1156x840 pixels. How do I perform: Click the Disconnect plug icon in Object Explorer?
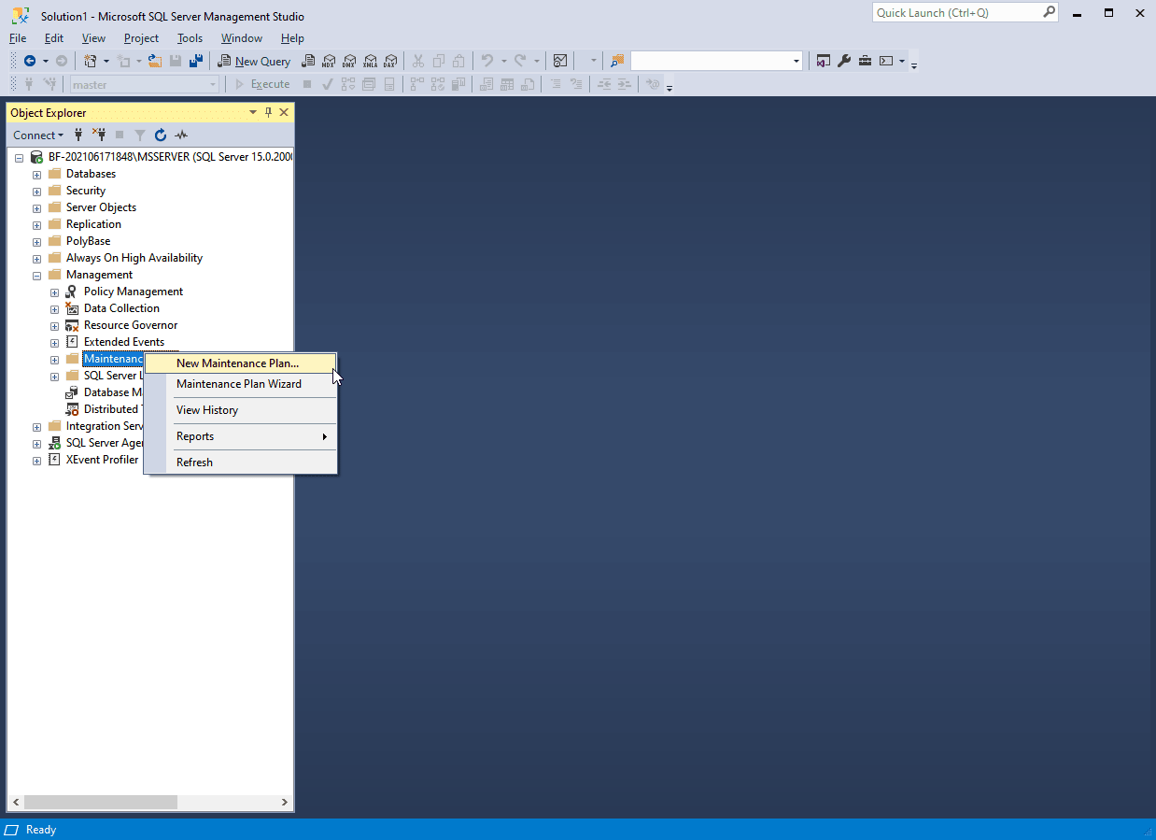pos(99,135)
